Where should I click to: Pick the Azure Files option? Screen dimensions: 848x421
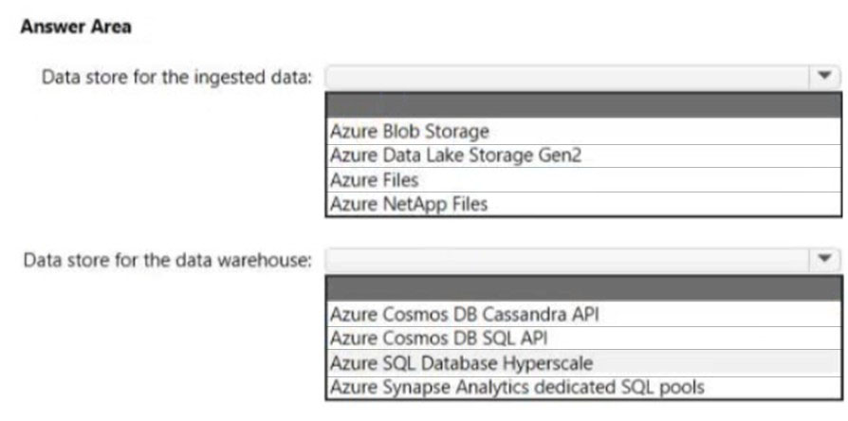(x=583, y=179)
